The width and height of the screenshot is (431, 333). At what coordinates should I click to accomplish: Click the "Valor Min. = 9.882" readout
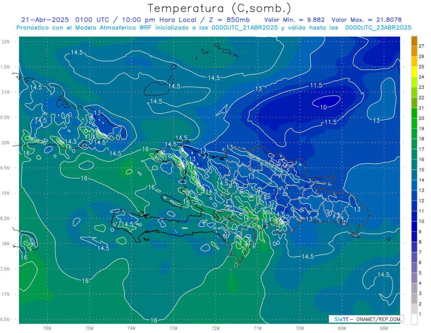[x=294, y=20]
